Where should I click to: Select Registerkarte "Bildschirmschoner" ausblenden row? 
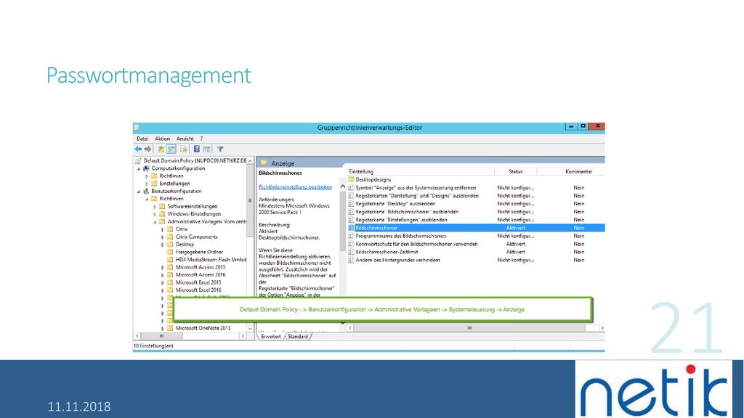[476, 212]
